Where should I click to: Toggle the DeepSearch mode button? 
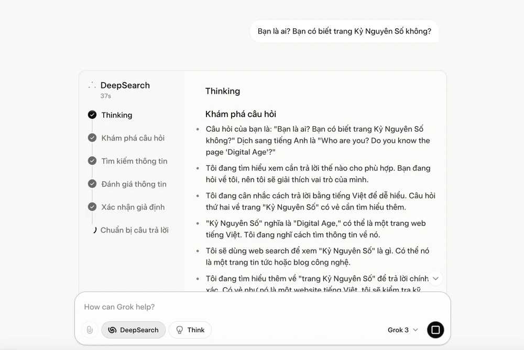click(x=133, y=330)
